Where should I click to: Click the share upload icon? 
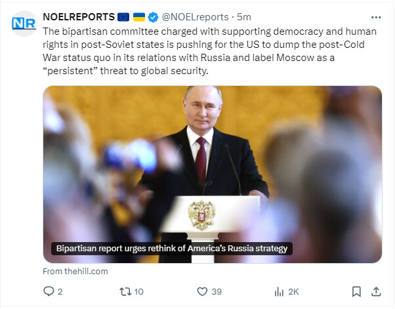[x=376, y=291]
